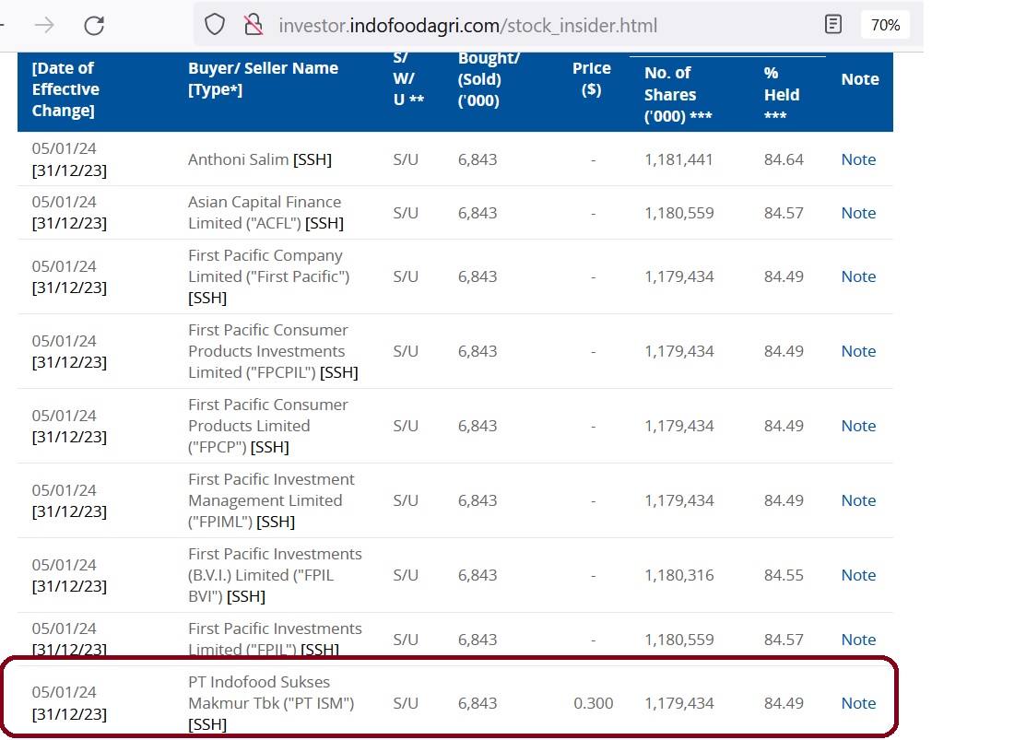Open Note link for Anthoni Salim
The image size is (1026, 740).
pyautogui.click(x=857, y=159)
